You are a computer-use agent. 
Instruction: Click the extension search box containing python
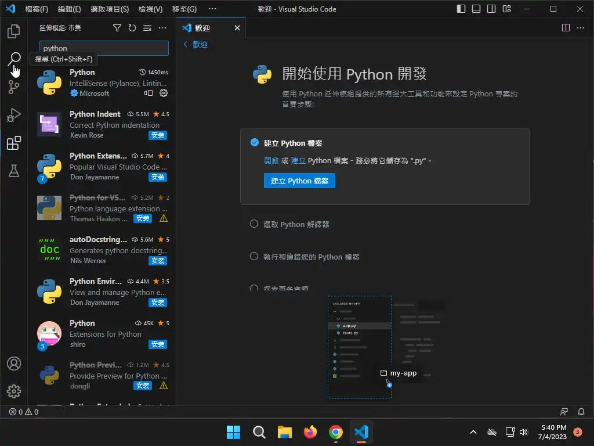coord(104,48)
